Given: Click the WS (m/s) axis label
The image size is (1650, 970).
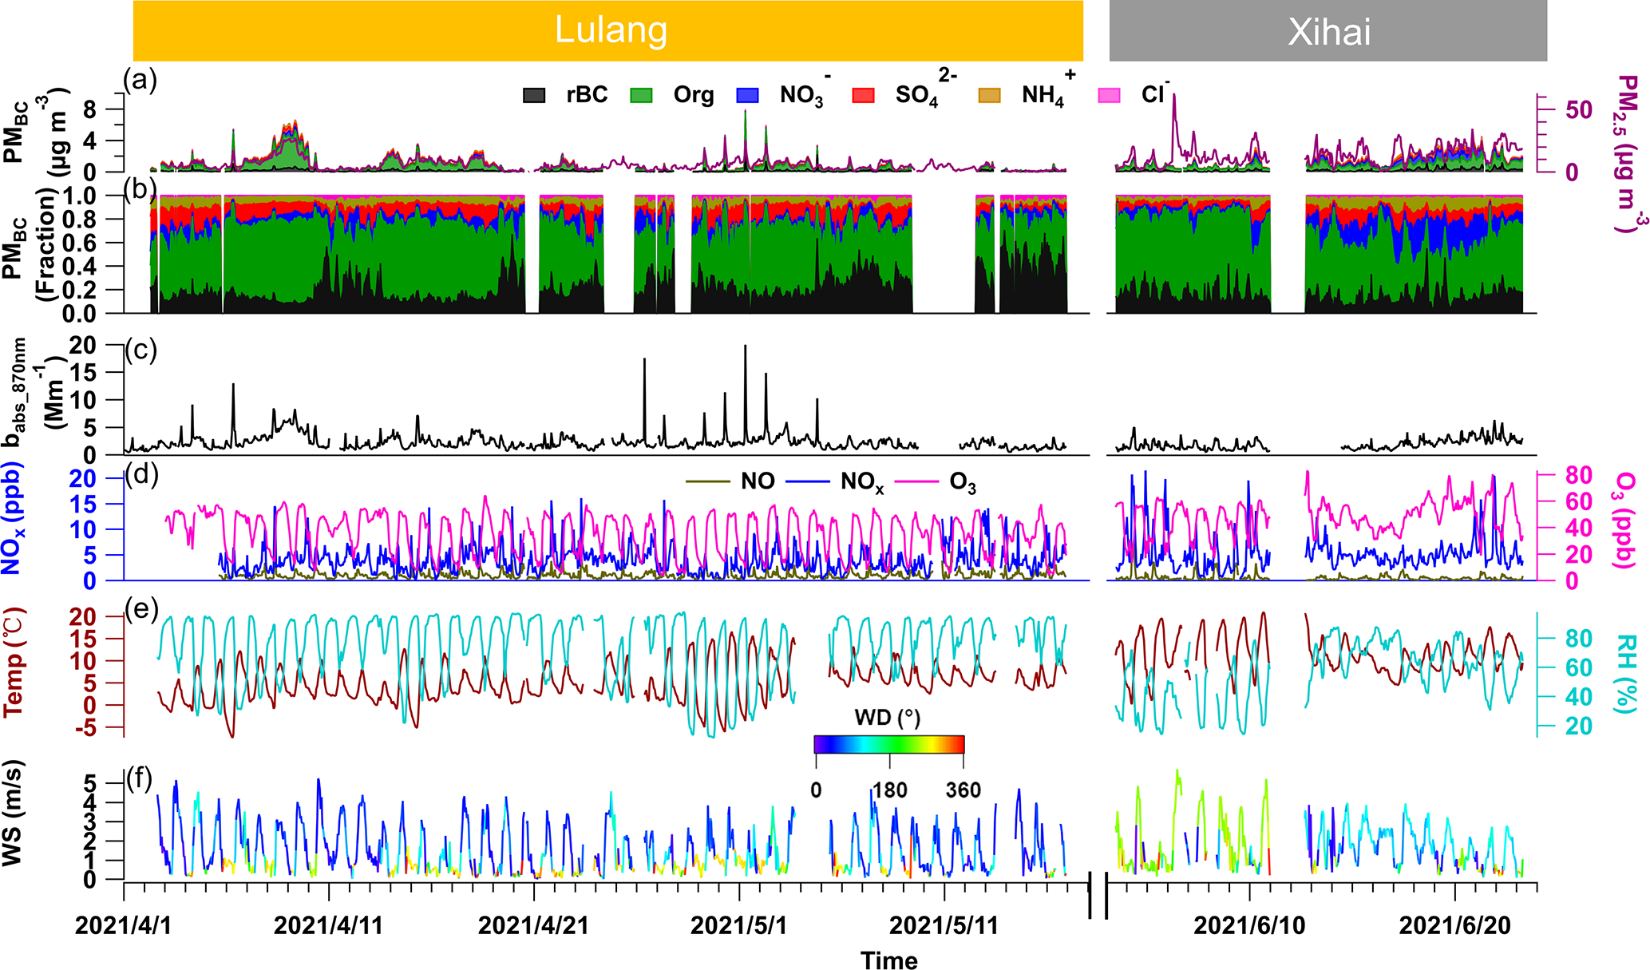Looking at the screenshot, I should 13,813.
